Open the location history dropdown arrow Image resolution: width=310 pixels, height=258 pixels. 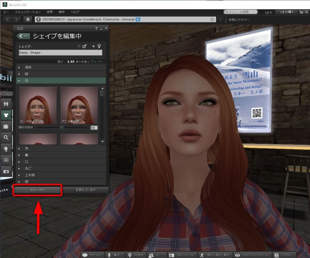220,20
